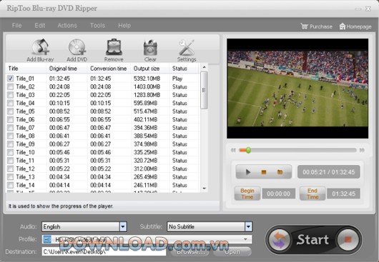Check the Title_07 checkbox

tap(11, 128)
